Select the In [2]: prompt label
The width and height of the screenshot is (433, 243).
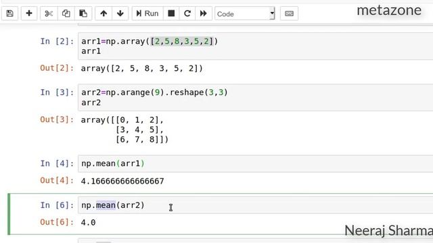coord(57,41)
